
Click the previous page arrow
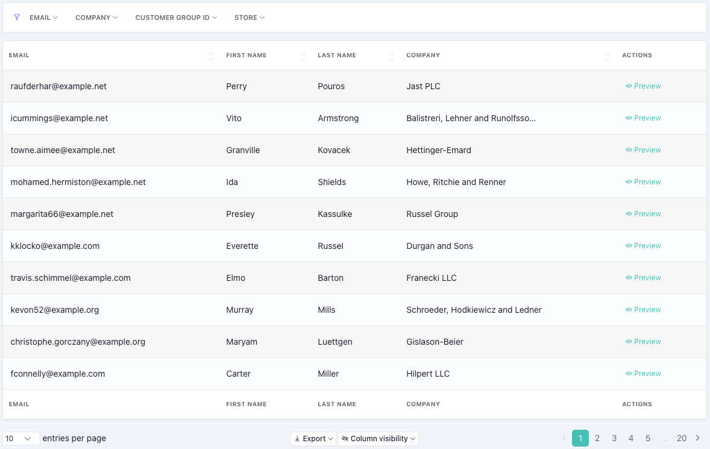(564, 438)
